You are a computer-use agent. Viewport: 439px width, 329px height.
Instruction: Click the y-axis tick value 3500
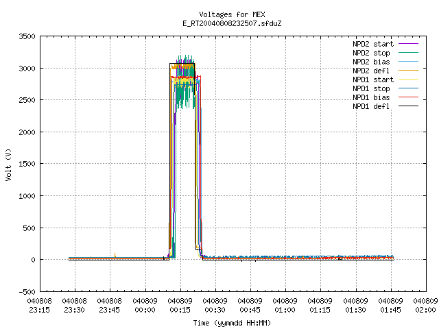[27, 36]
